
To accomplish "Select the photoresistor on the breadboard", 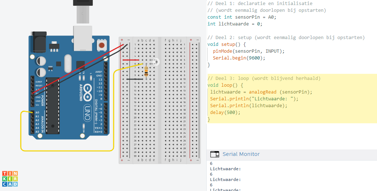I will pyautogui.click(x=156, y=62).
